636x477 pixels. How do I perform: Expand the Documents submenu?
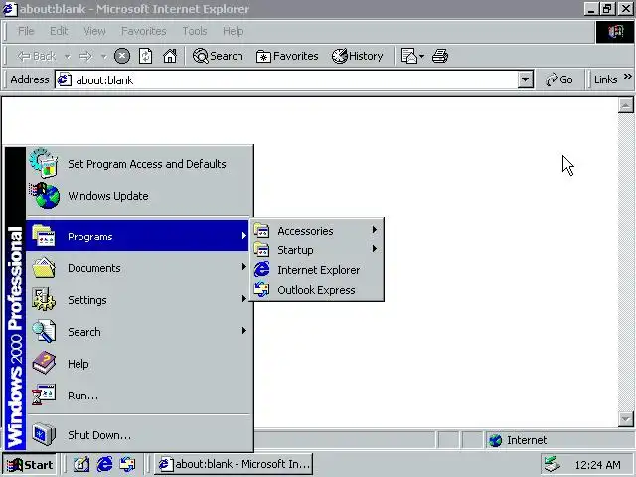tap(137, 268)
